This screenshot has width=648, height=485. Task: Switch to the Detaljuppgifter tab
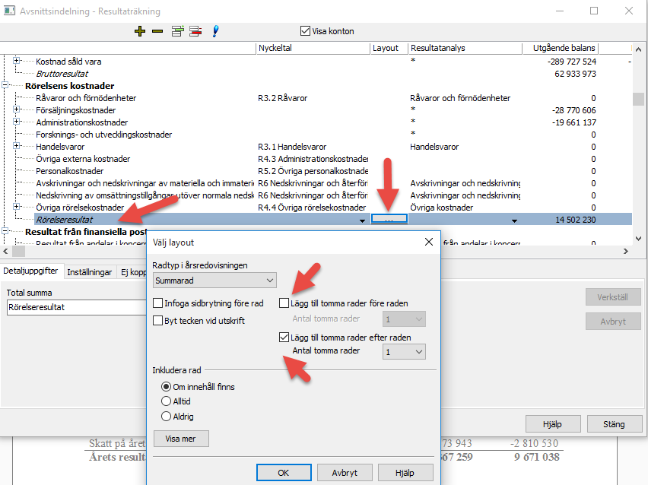[x=31, y=271]
